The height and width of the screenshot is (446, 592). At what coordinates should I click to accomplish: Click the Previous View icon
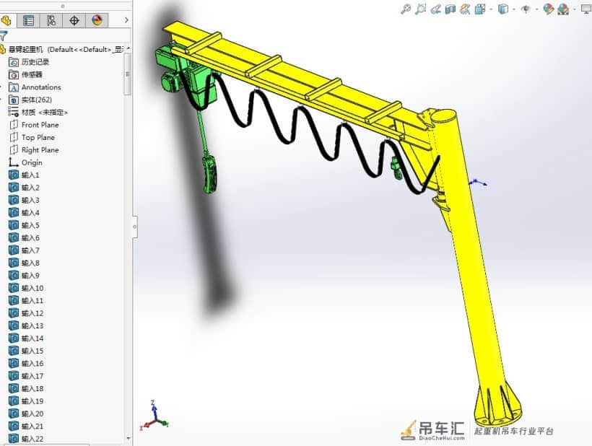(435, 9)
